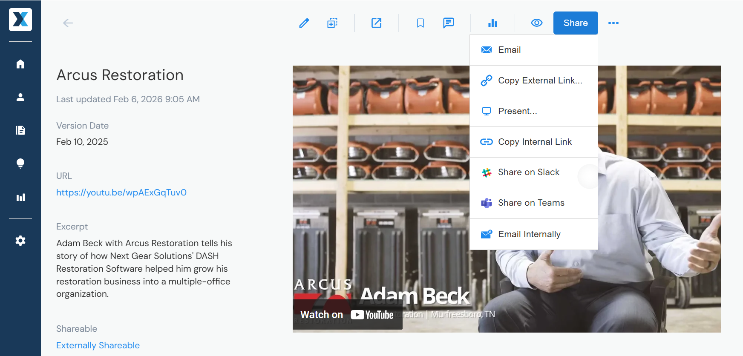
Task: Select Copy Internal Link option
Action: 534,142
